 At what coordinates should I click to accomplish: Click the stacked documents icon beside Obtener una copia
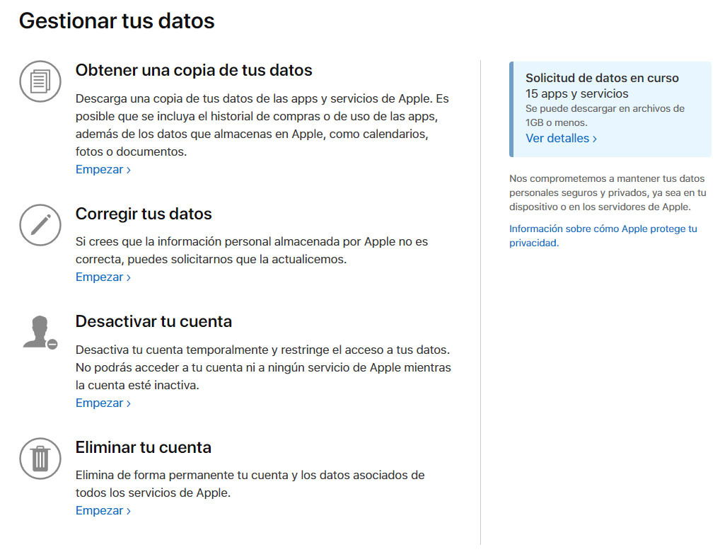(40, 81)
